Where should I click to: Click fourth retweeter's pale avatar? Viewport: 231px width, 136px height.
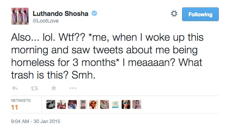pos(83,105)
